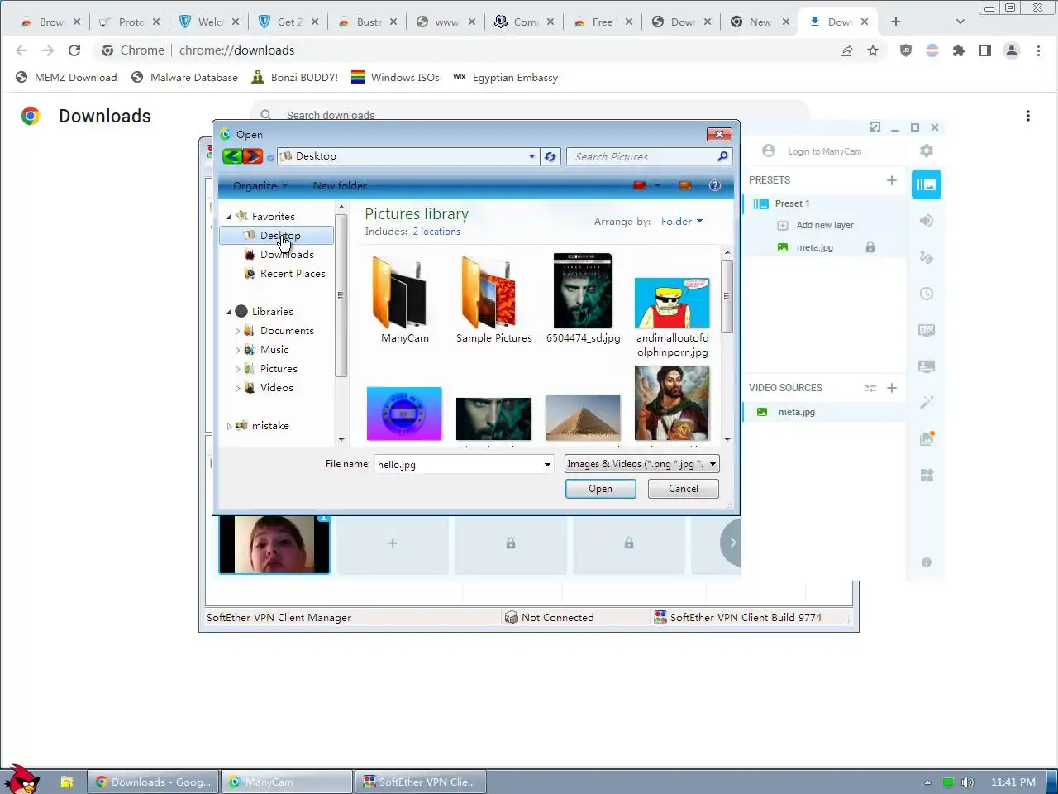This screenshot has width=1058, height=794.
Task: Open the Images & Videos file type dropdown
Action: (x=641, y=464)
